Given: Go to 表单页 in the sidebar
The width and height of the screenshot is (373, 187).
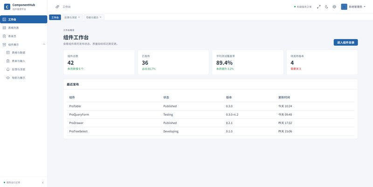Looking at the screenshot, I should click(x=24, y=36).
